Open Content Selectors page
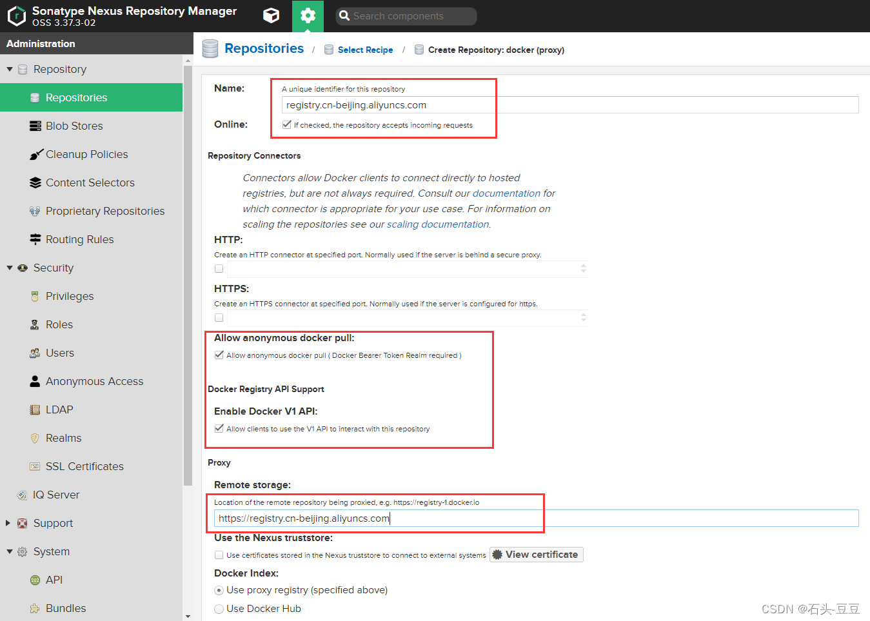The height and width of the screenshot is (621, 870). 91,182
